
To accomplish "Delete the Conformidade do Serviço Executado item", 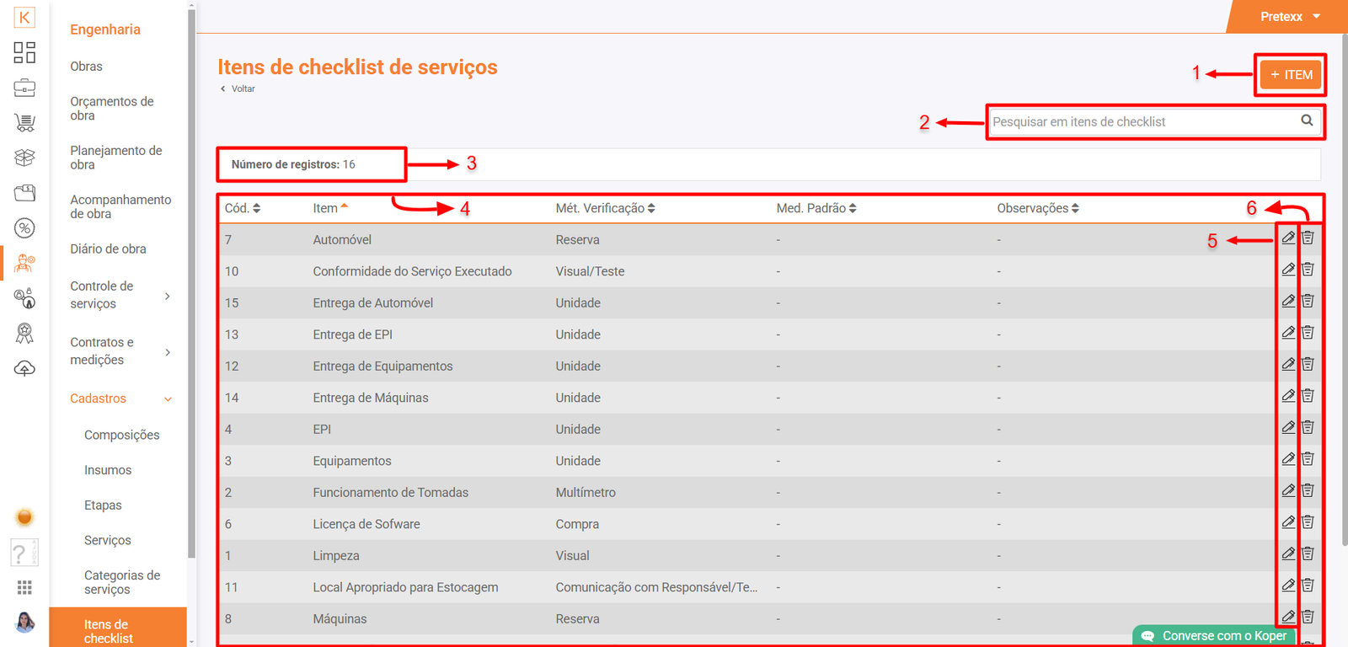I will pos(1308,270).
